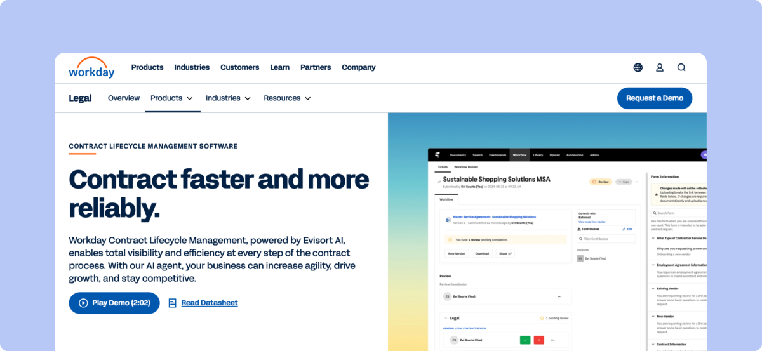
Task: Click 'Sustainable Shopping Solutions MSA' heading
Action: 497,179
